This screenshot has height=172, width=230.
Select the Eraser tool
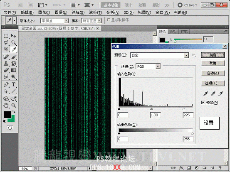point(6,70)
